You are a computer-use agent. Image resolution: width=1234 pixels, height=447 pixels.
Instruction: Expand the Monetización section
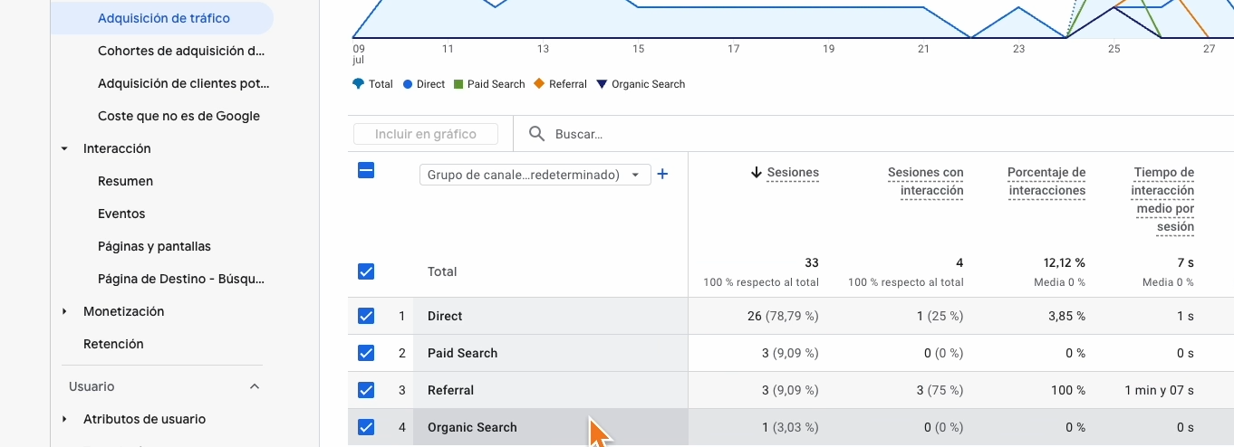click(x=64, y=311)
